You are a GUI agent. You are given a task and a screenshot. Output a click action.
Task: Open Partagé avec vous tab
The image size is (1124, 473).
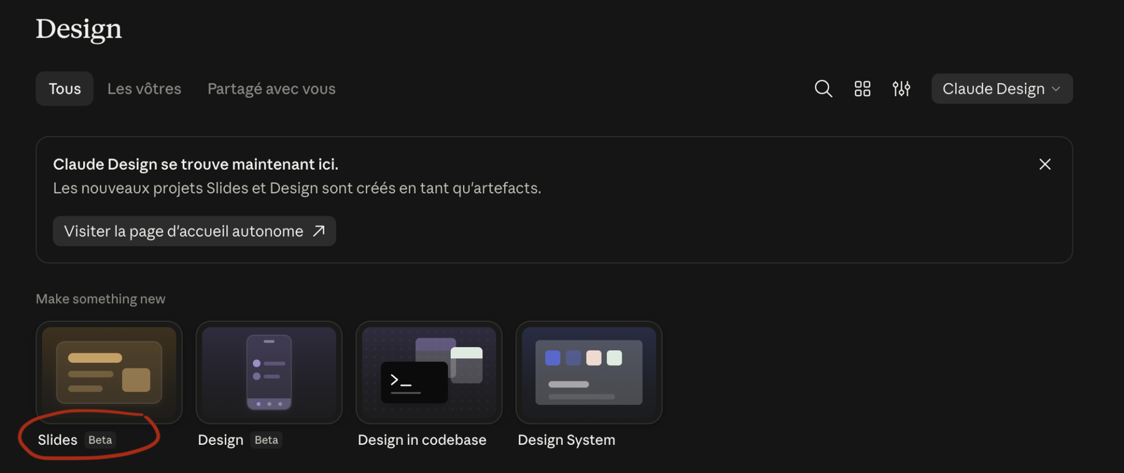271,89
